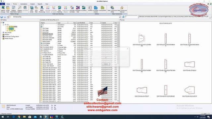Switch to the Output ribbon tab
The width and height of the screenshot is (212, 119).
pyautogui.click(x=32, y=4)
